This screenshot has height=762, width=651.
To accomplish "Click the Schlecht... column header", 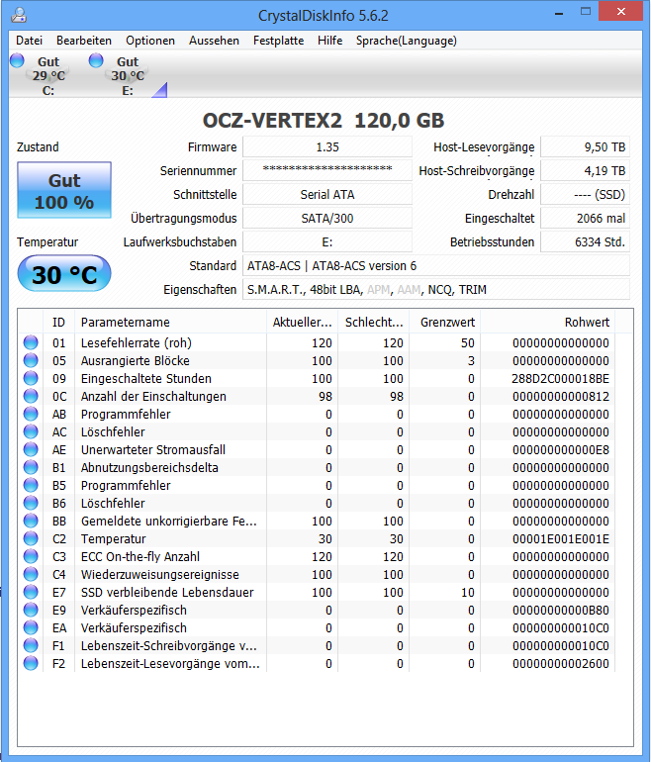I will (x=374, y=323).
